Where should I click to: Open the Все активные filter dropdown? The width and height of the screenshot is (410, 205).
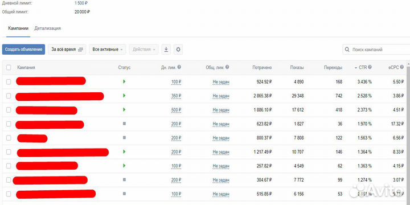click(x=108, y=50)
